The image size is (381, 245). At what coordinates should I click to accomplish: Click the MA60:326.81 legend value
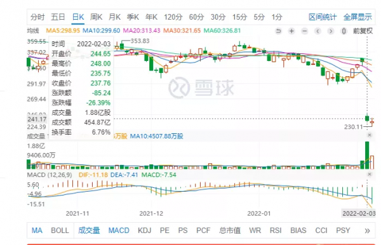tap(222, 30)
